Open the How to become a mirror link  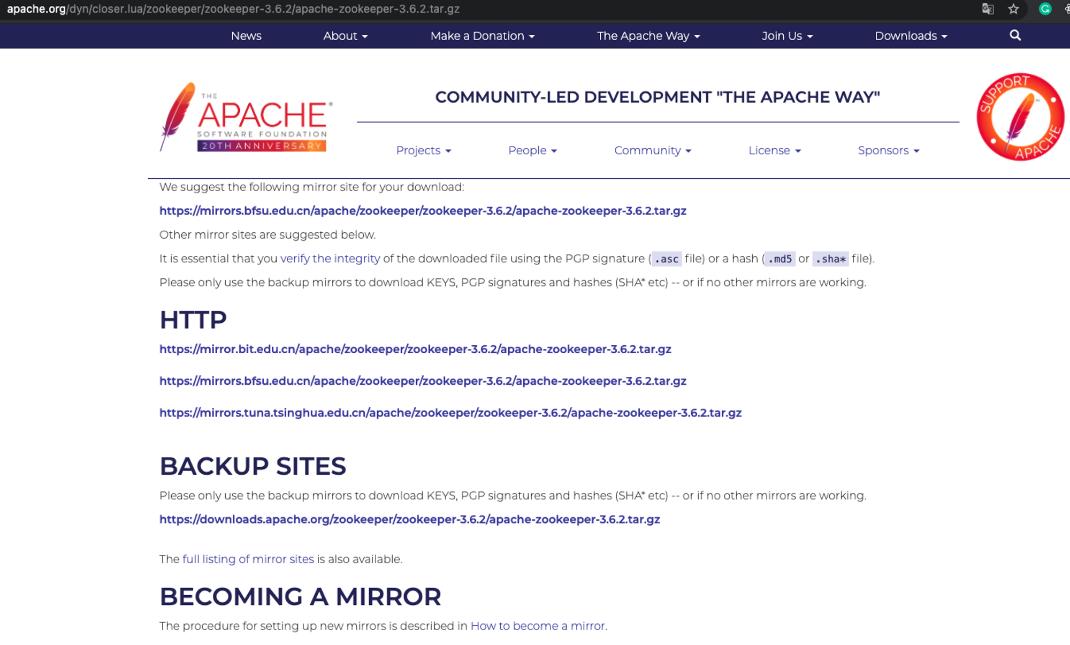[x=538, y=626]
